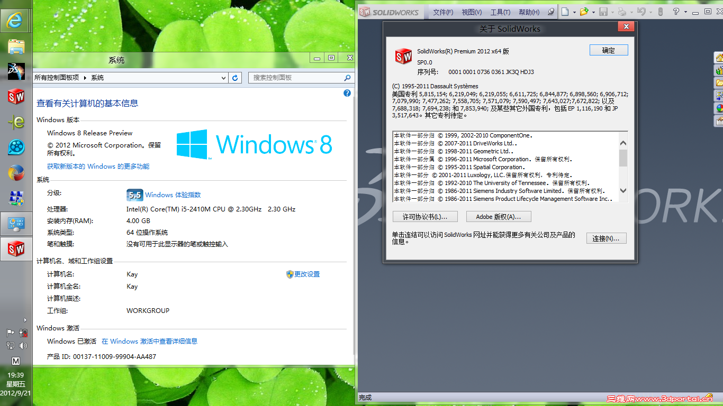Screen dimensions: 723x406
Task: Switch to the Control Panel taskbar window
Action: click(16, 223)
